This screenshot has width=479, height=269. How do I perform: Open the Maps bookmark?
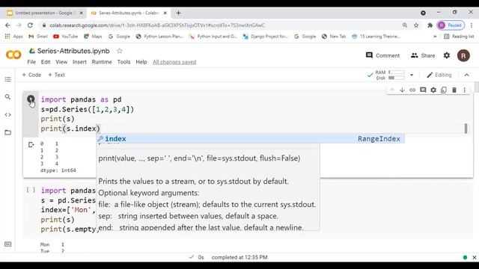tap(93, 37)
